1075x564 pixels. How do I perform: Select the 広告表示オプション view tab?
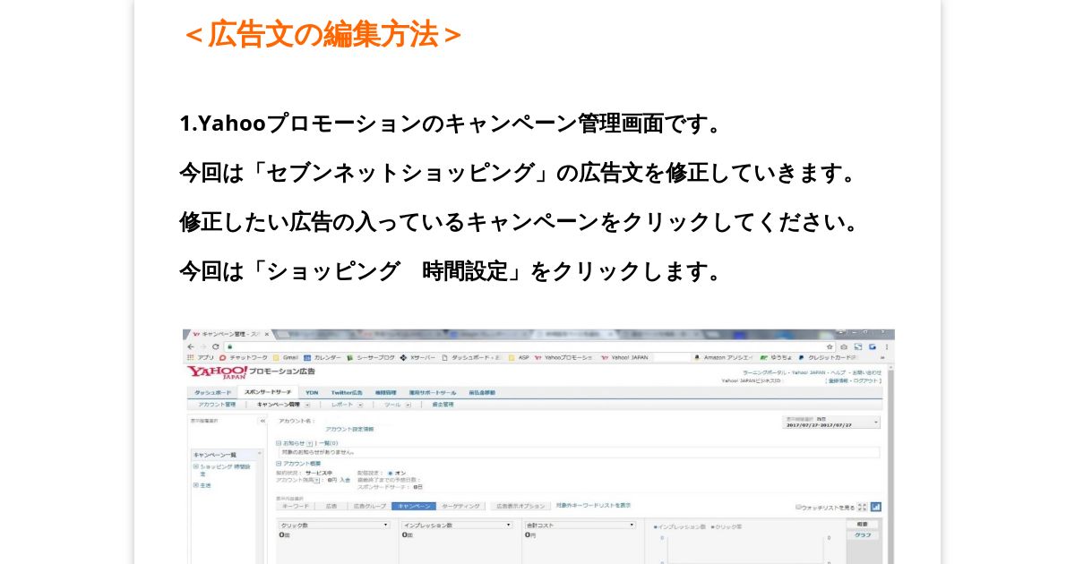pyautogui.click(x=520, y=507)
